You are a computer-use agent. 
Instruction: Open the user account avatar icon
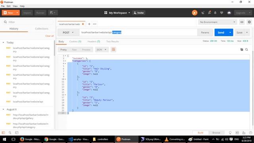tap(229, 13)
